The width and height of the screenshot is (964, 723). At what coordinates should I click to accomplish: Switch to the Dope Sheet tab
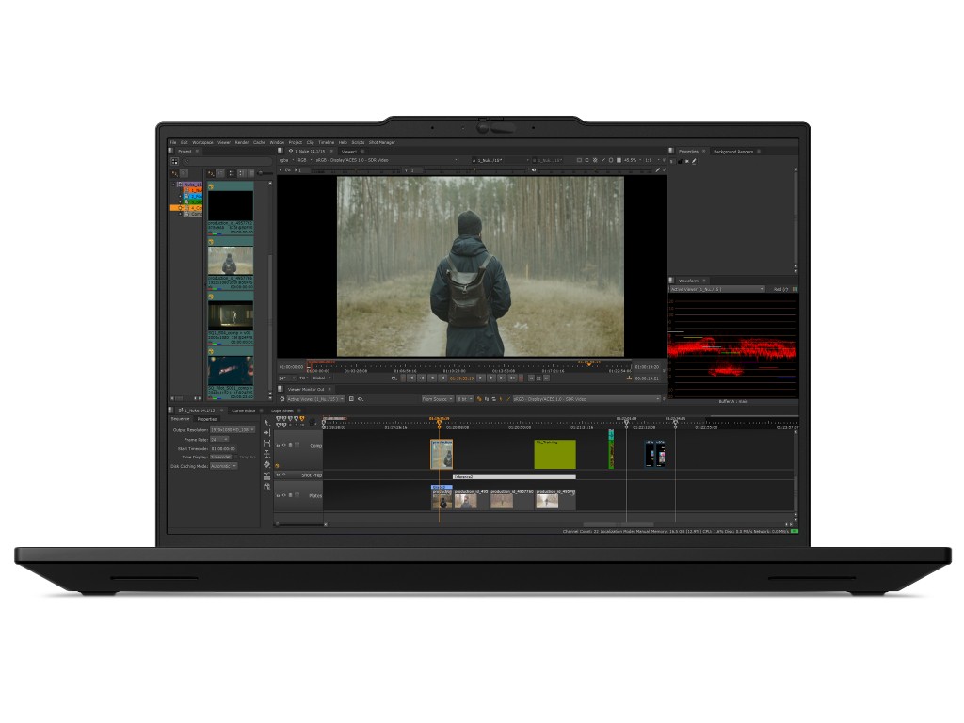[x=282, y=410]
